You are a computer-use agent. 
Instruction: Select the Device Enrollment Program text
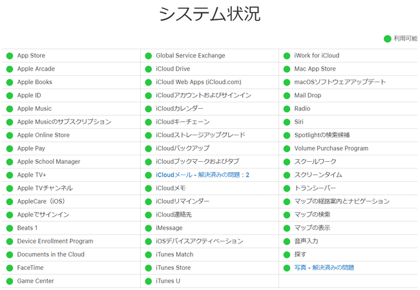click(x=55, y=241)
